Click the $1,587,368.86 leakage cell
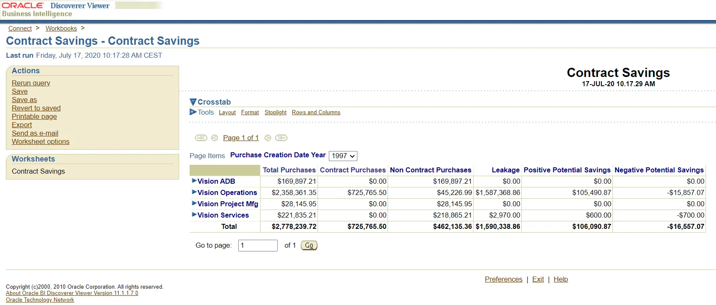 [x=498, y=192]
